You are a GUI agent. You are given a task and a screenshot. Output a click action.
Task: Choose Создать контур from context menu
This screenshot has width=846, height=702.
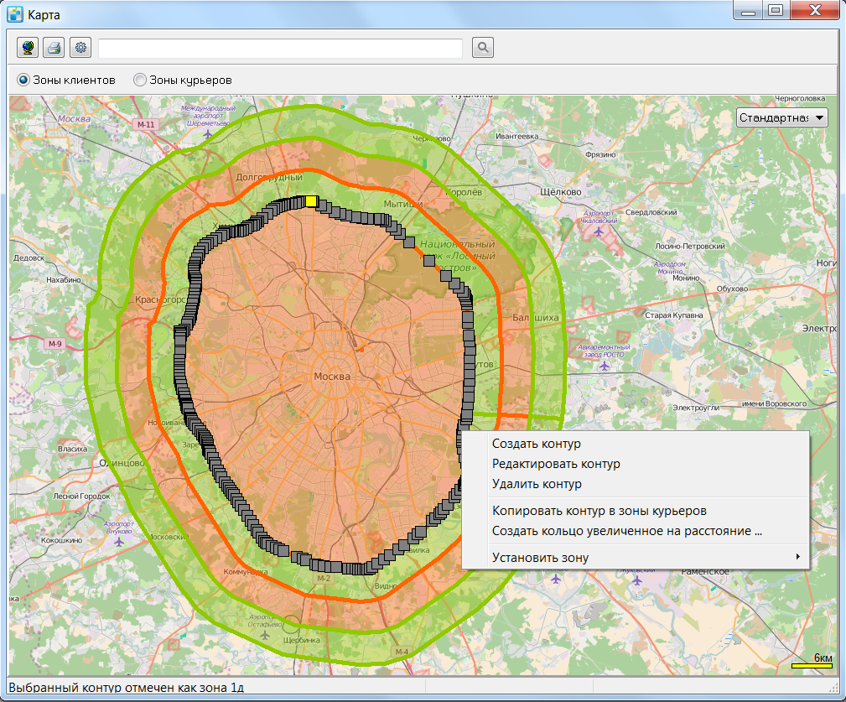point(537,444)
